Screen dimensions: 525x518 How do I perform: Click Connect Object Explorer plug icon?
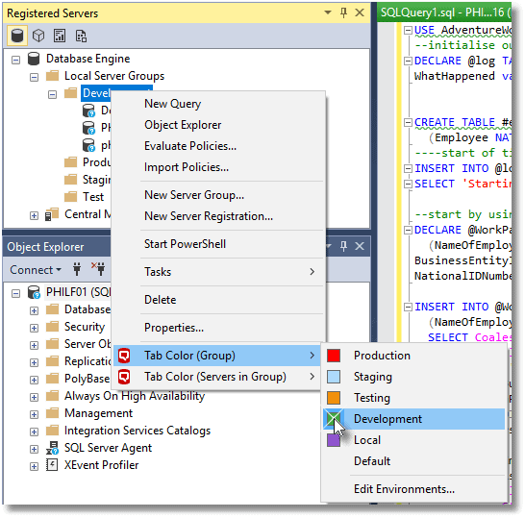pos(77,269)
